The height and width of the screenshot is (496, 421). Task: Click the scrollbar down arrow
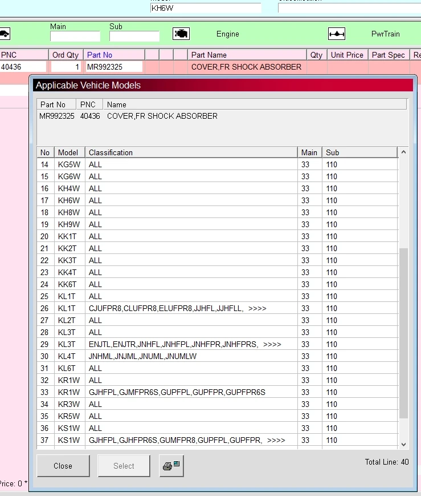tap(403, 444)
